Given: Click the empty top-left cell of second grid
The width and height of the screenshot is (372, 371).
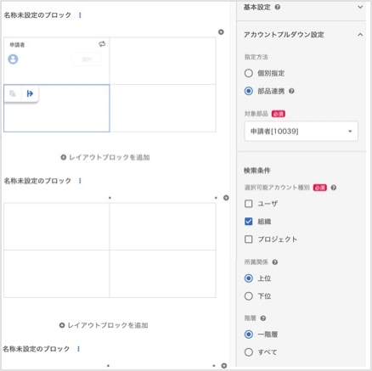Looking at the screenshot, I should pos(57,227).
